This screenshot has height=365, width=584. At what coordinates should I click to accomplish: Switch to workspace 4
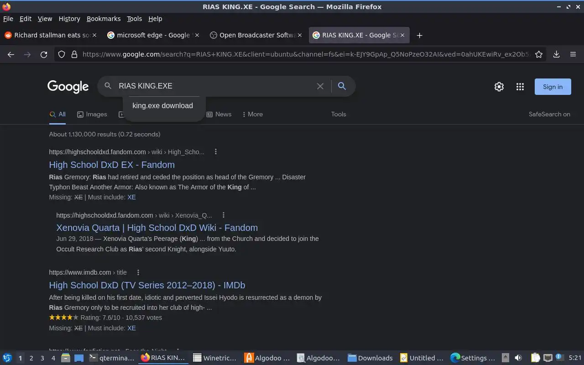[x=53, y=358]
